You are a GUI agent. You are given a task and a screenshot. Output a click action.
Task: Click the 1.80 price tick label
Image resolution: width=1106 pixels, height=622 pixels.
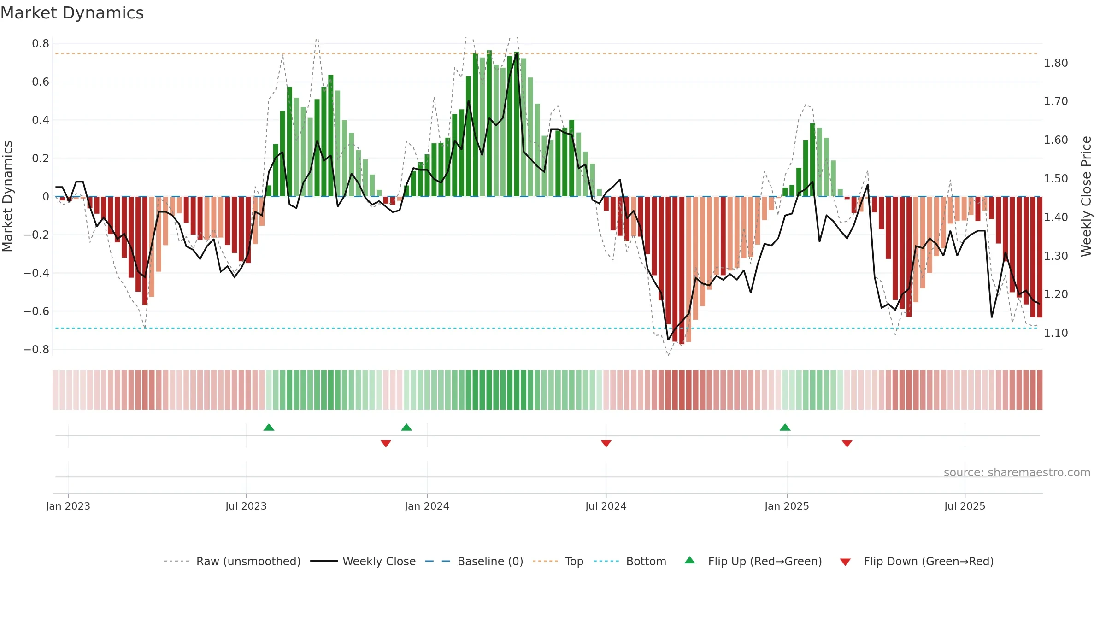coord(1056,63)
